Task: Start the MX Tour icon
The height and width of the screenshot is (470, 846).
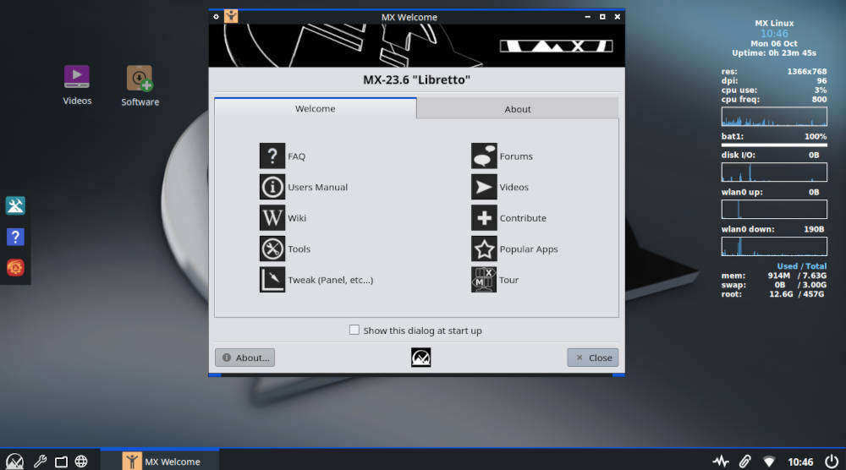Action: [484, 280]
